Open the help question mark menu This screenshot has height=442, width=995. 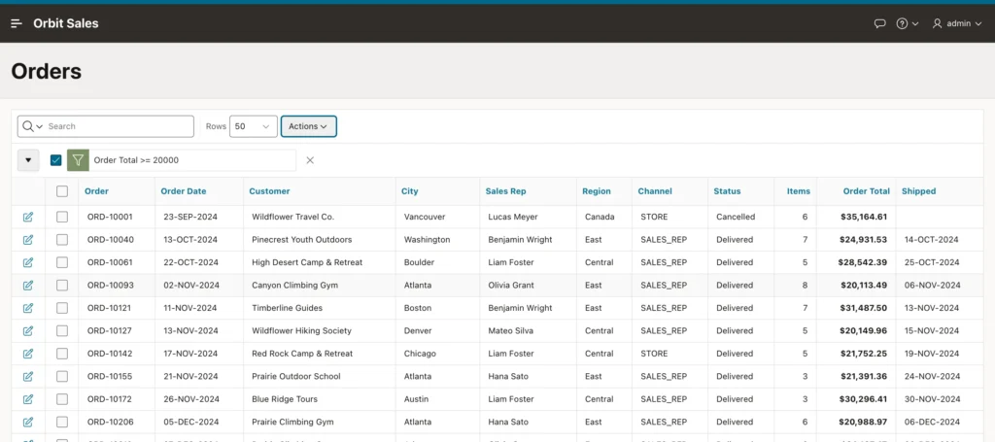click(907, 23)
